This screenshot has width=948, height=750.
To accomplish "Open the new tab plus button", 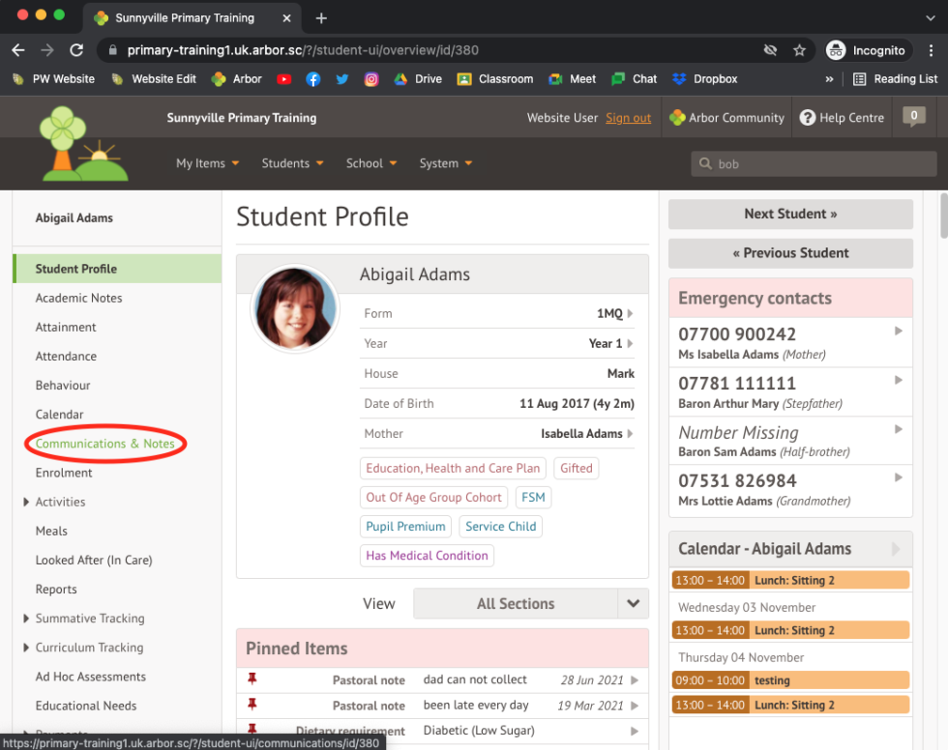I will point(321,18).
